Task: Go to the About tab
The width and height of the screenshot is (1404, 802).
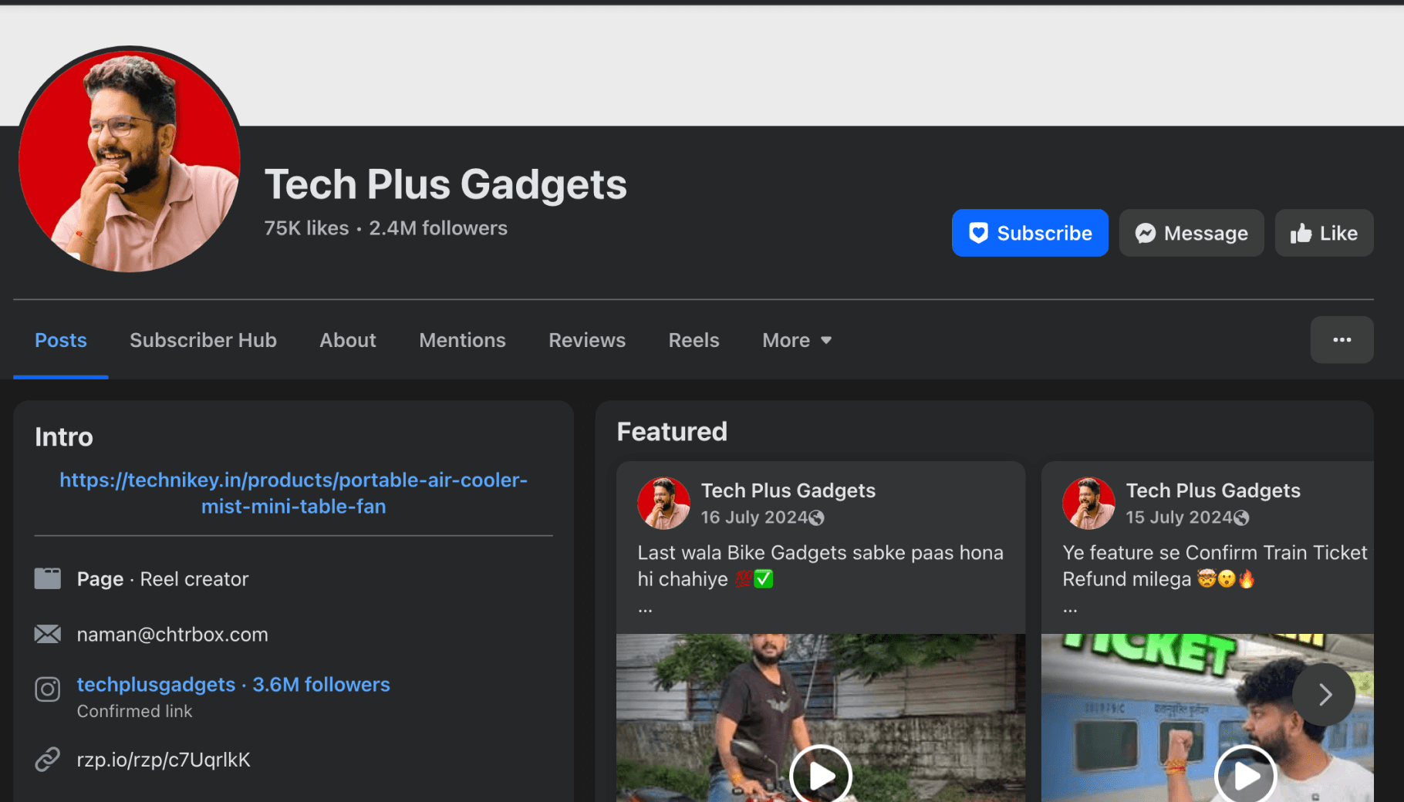Action: click(348, 340)
